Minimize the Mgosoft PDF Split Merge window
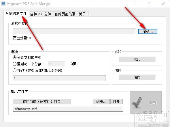 [137, 4]
